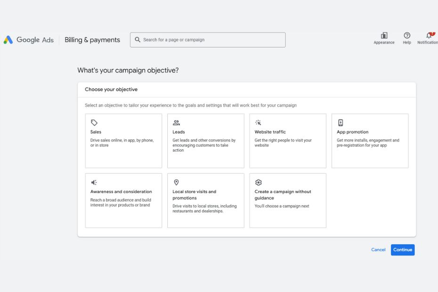Open the Notifications bell
The height and width of the screenshot is (292, 438).
(429, 36)
